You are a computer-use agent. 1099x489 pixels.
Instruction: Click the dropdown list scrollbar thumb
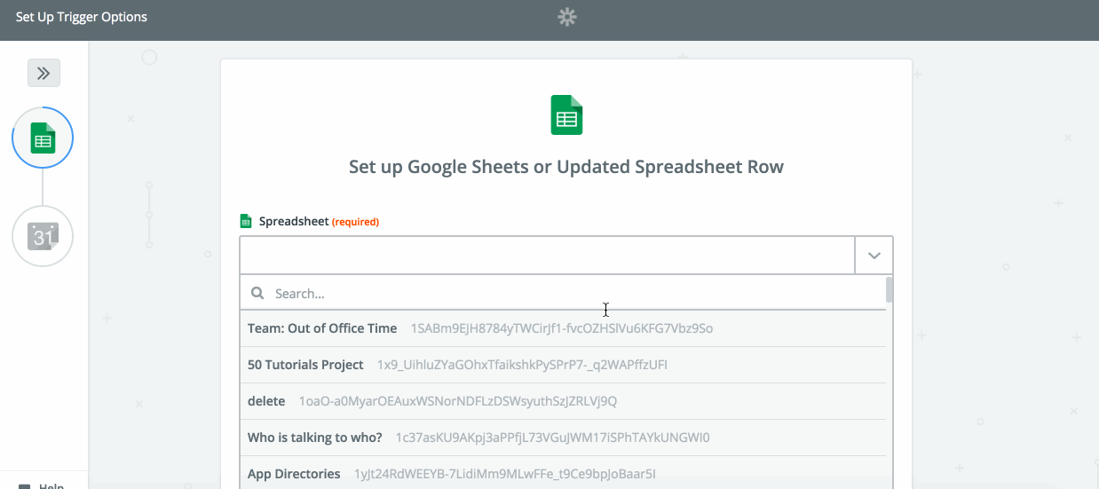point(889,289)
